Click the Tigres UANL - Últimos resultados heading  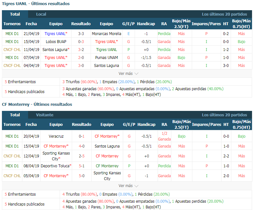(x=36, y=4)
